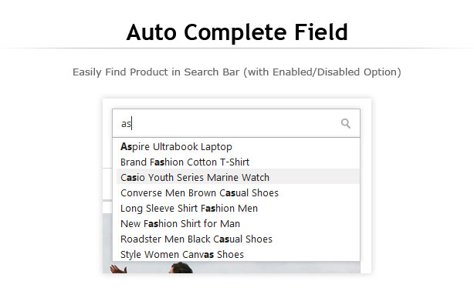Click the word 'Field' in heading

point(321,32)
